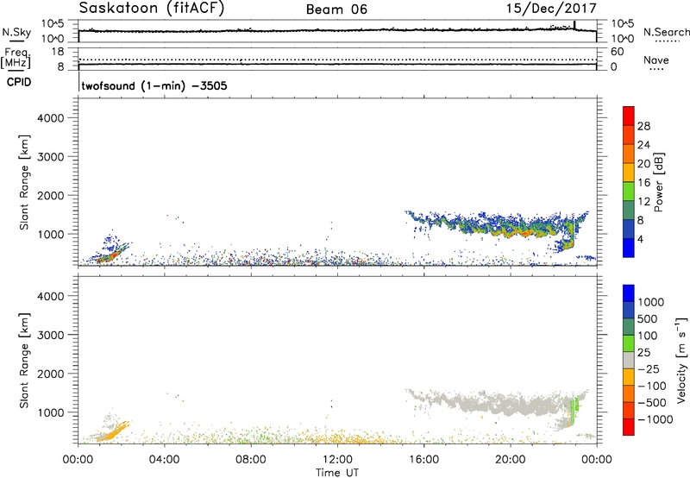This screenshot has width=690, height=478.
Task: Click the 'Time UT' axis title
Action: coord(337,473)
